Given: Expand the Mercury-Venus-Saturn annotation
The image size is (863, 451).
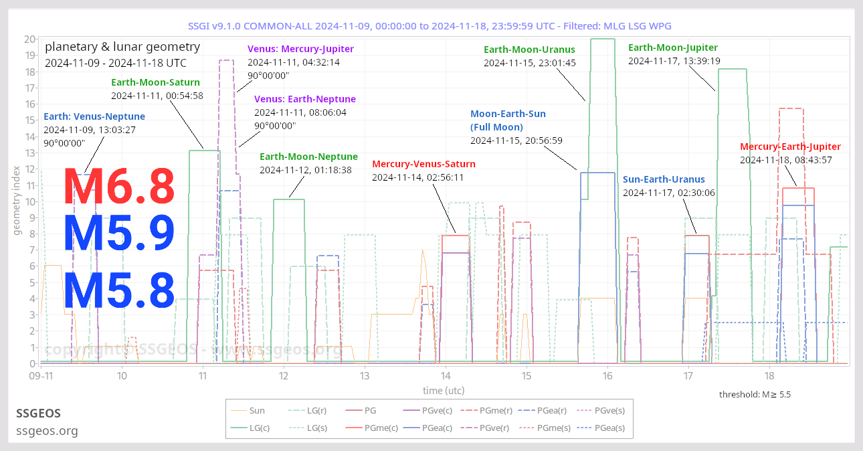Looking at the screenshot, I should (424, 163).
